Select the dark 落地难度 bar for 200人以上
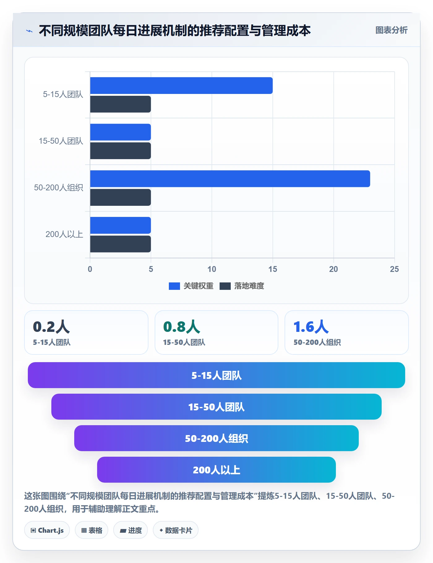 (x=120, y=244)
